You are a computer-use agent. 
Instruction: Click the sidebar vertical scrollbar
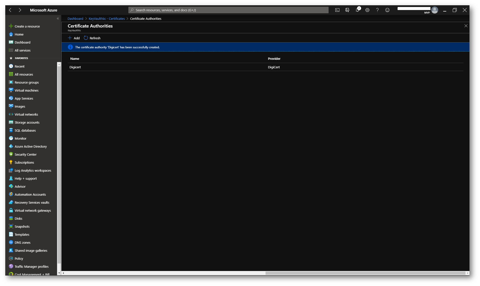click(x=59, y=165)
